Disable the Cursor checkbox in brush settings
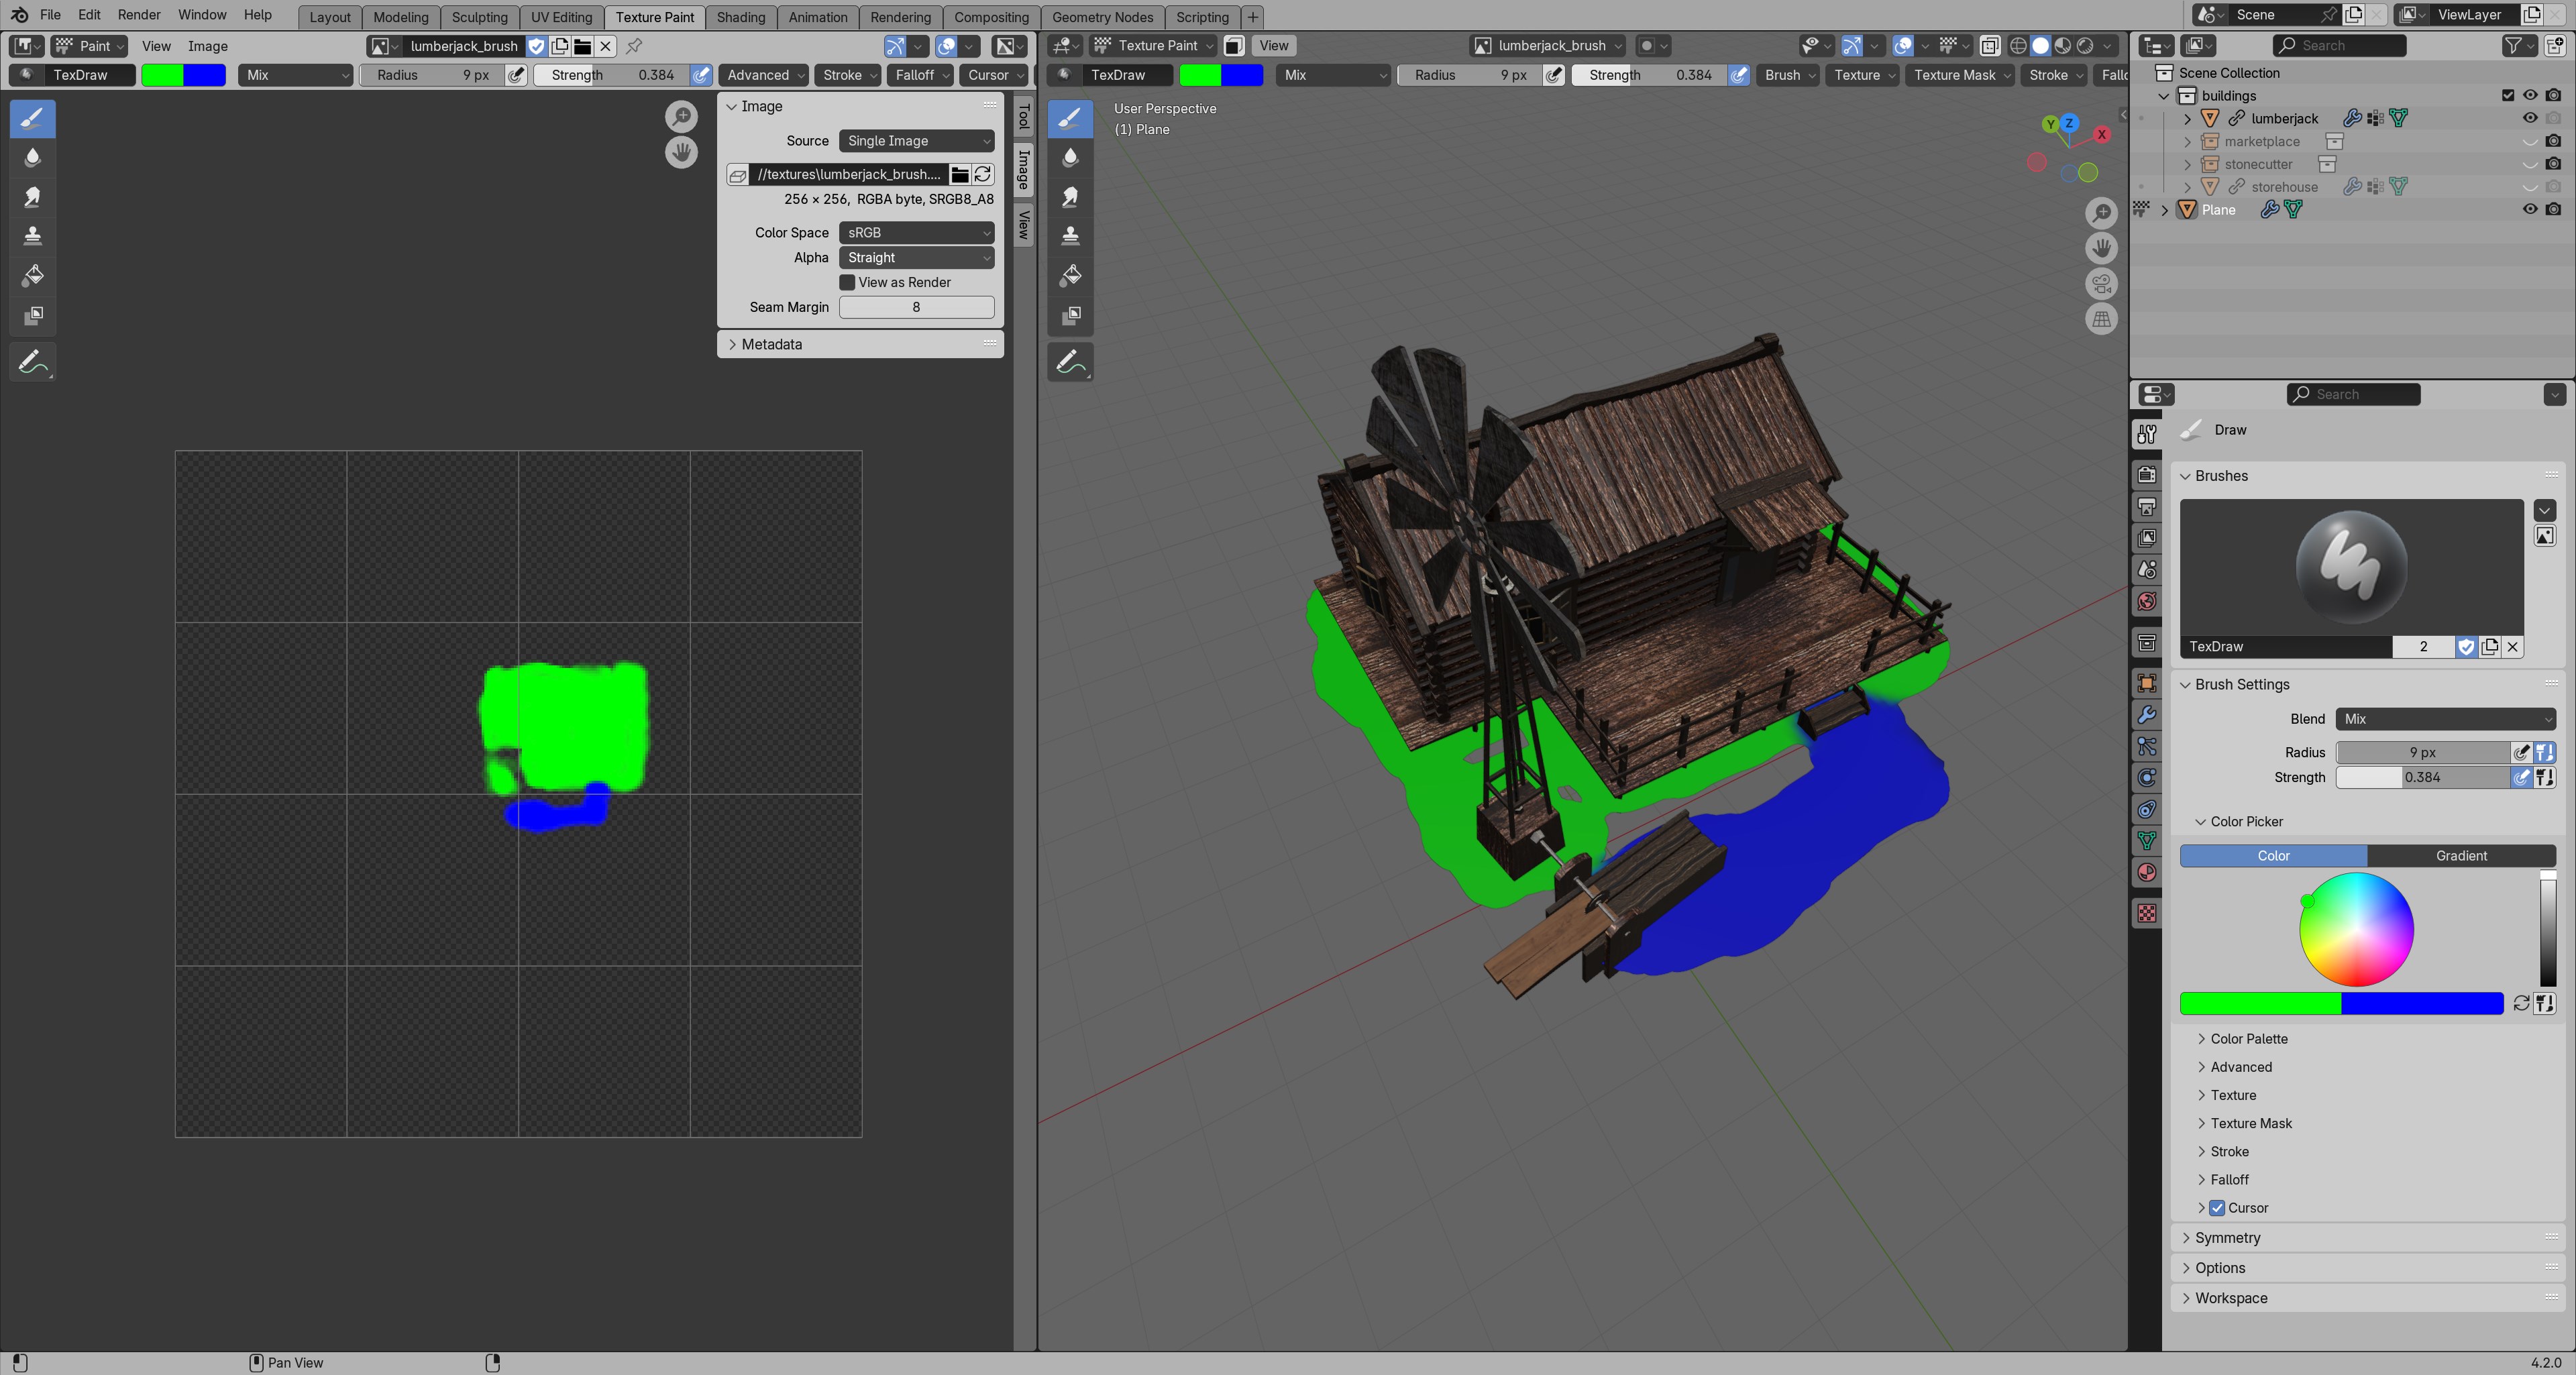The width and height of the screenshot is (2576, 1375). tap(2217, 1207)
